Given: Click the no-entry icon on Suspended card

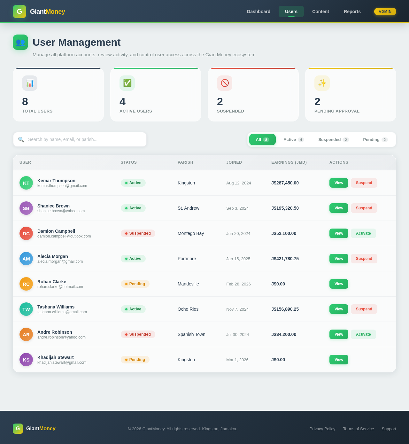Looking at the screenshot, I should [x=224, y=83].
